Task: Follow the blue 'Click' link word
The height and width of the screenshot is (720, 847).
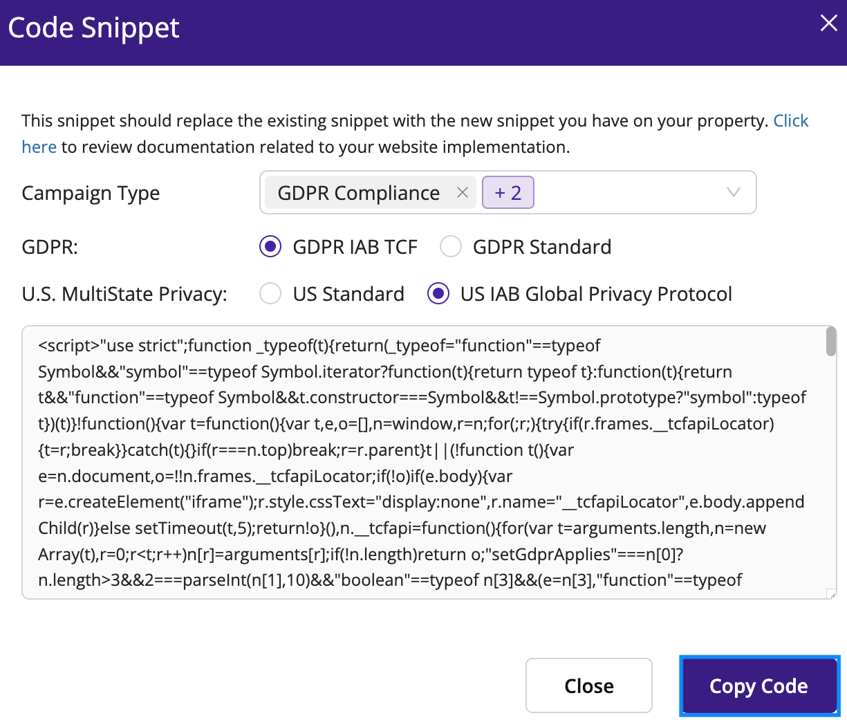Action: tap(791, 120)
